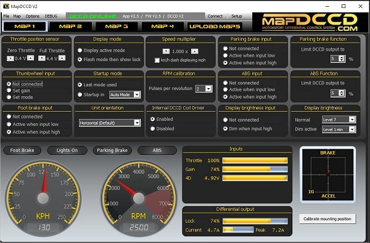370x243 pixels.
Task: Click the Current 4.7A output bar
Action: coord(238,230)
